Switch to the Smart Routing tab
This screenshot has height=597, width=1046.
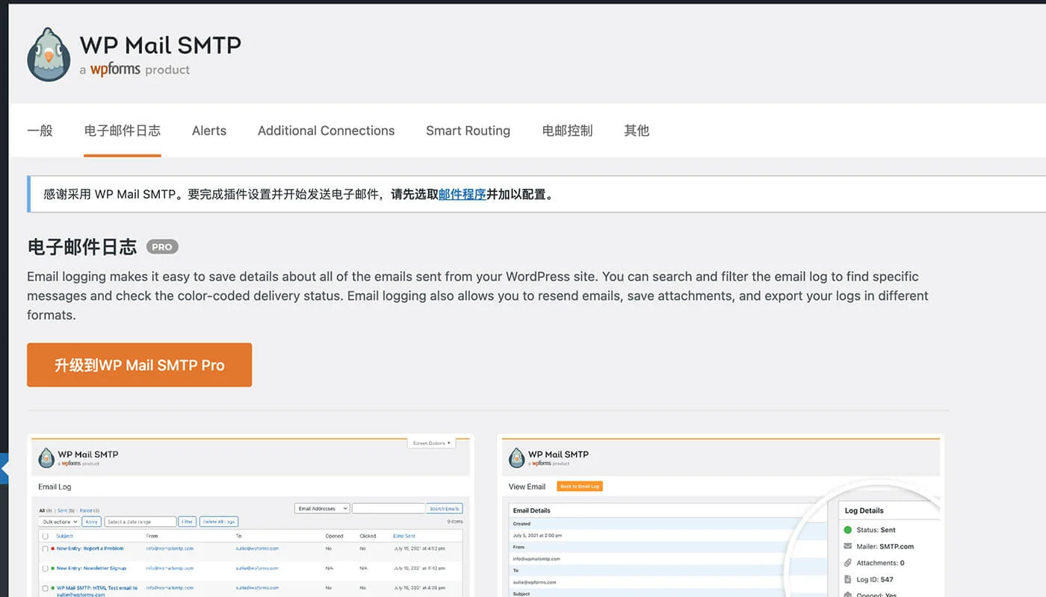point(468,131)
